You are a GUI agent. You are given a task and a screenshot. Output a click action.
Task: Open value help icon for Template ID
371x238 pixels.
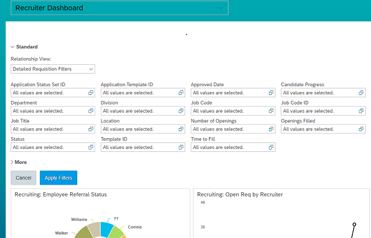click(x=181, y=147)
